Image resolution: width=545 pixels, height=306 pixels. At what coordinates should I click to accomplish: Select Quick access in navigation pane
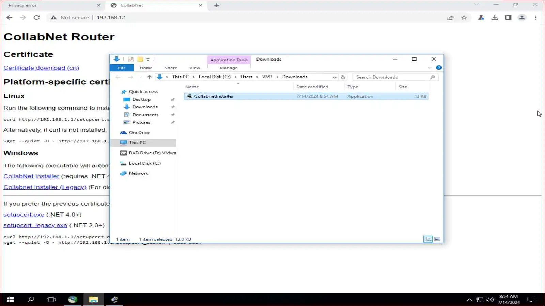coord(143,92)
